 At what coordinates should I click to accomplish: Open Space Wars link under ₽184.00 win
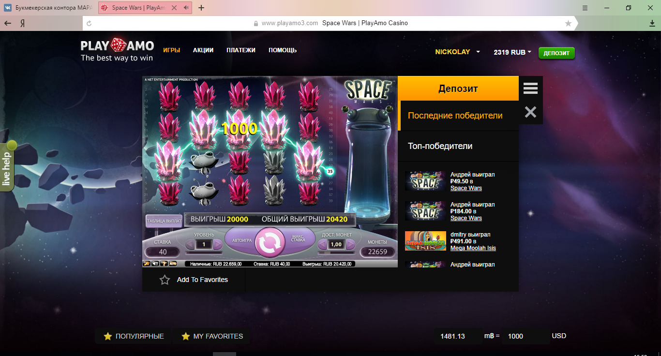click(466, 218)
